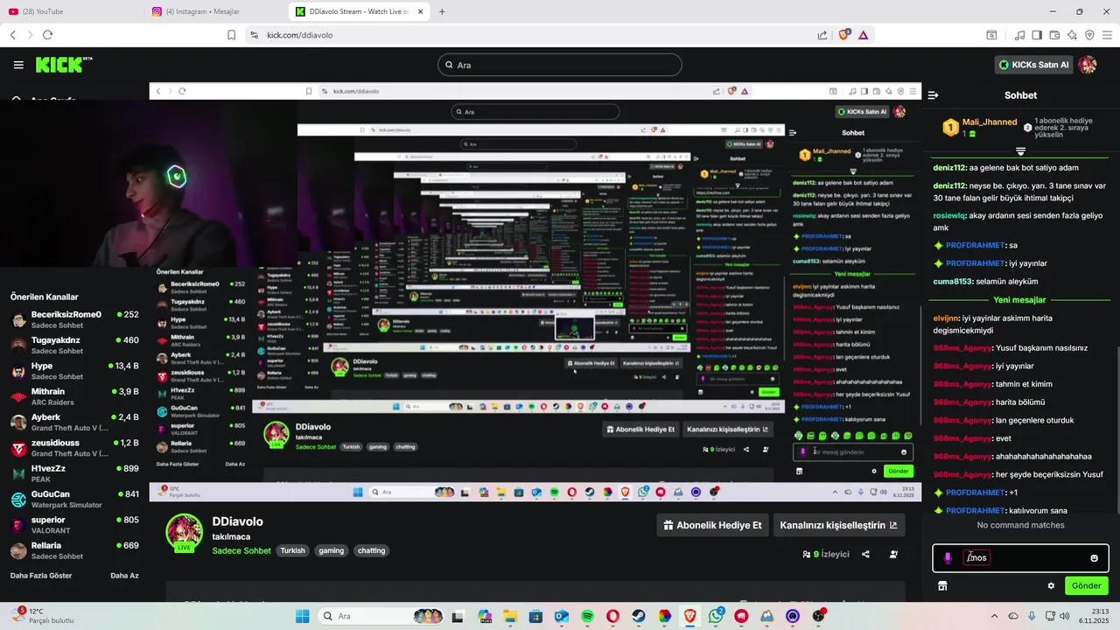Switch to the YouTube tab

pos(70,11)
